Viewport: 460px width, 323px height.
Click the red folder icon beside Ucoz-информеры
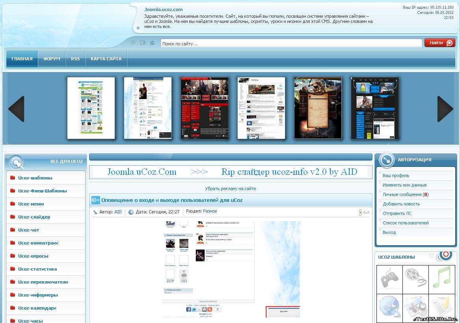pyautogui.click(x=13, y=295)
